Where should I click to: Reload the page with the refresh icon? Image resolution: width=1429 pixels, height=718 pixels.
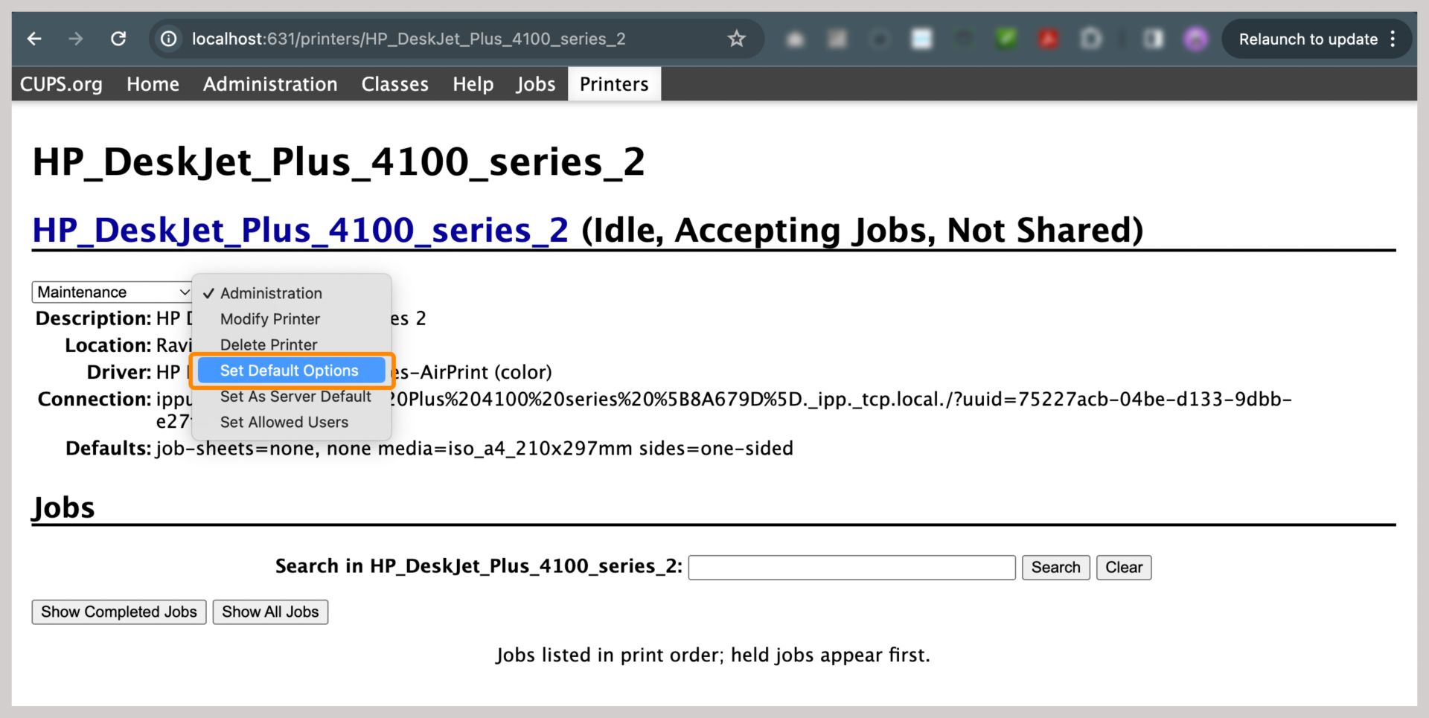(118, 39)
